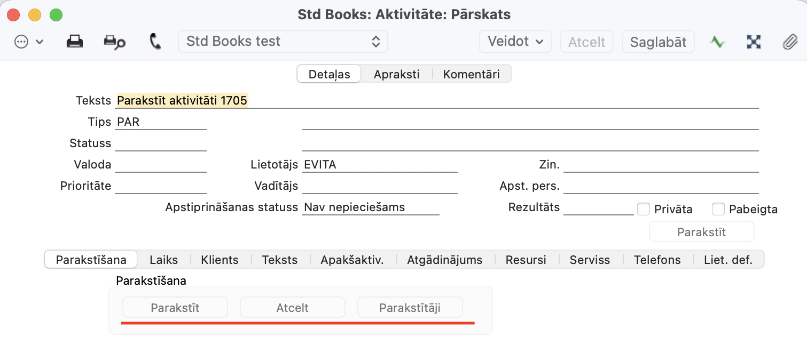Open attachments via the paperclip icon
The image size is (807, 345).
tap(789, 42)
